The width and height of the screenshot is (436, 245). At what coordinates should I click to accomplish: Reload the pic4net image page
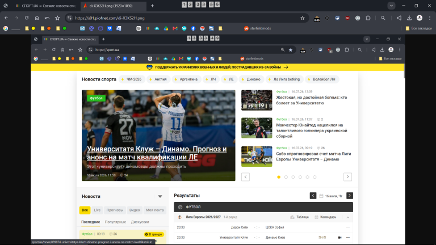click(27, 18)
